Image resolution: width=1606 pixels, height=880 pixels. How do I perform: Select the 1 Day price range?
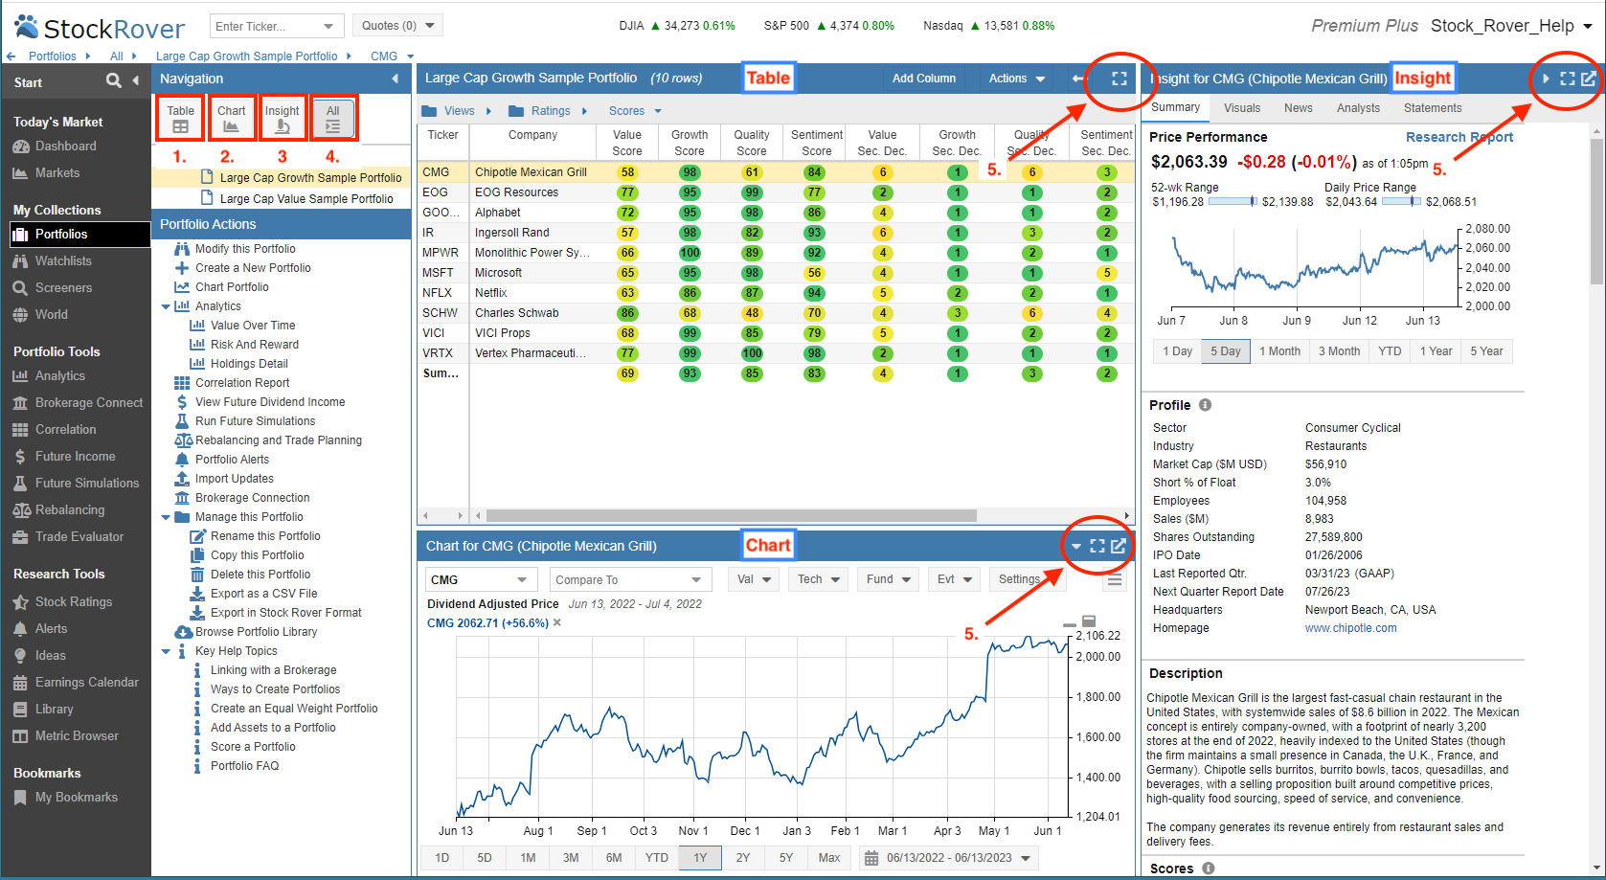pos(1177,351)
